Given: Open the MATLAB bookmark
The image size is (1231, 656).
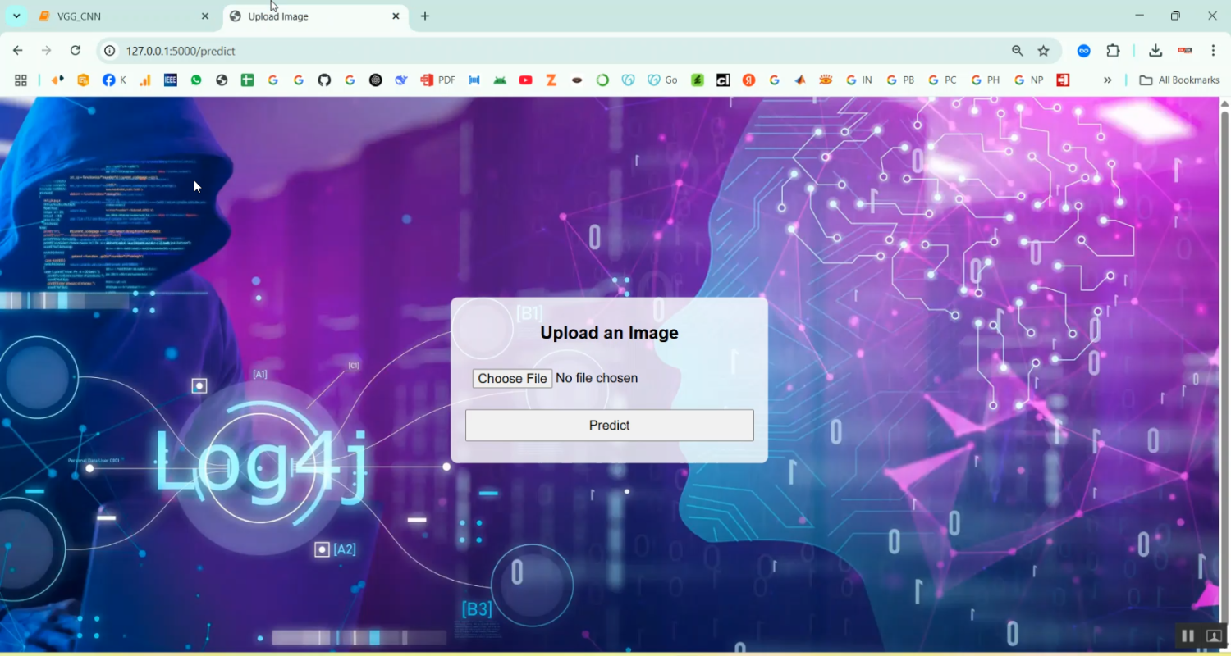Looking at the screenshot, I should pos(800,80).
